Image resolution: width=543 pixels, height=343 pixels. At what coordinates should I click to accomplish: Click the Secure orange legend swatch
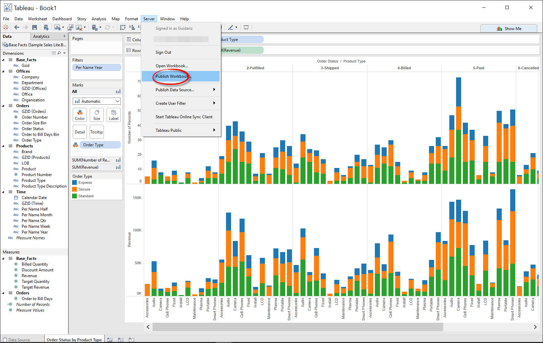point(75,189)
